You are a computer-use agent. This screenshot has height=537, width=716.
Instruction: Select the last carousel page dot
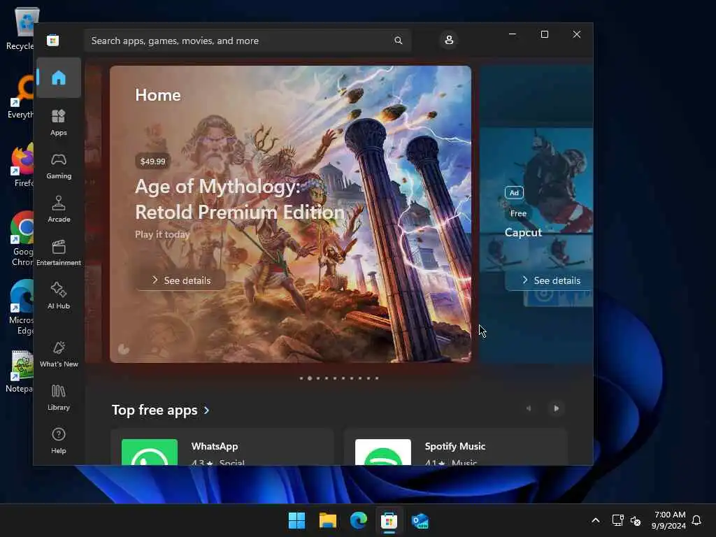377,378
